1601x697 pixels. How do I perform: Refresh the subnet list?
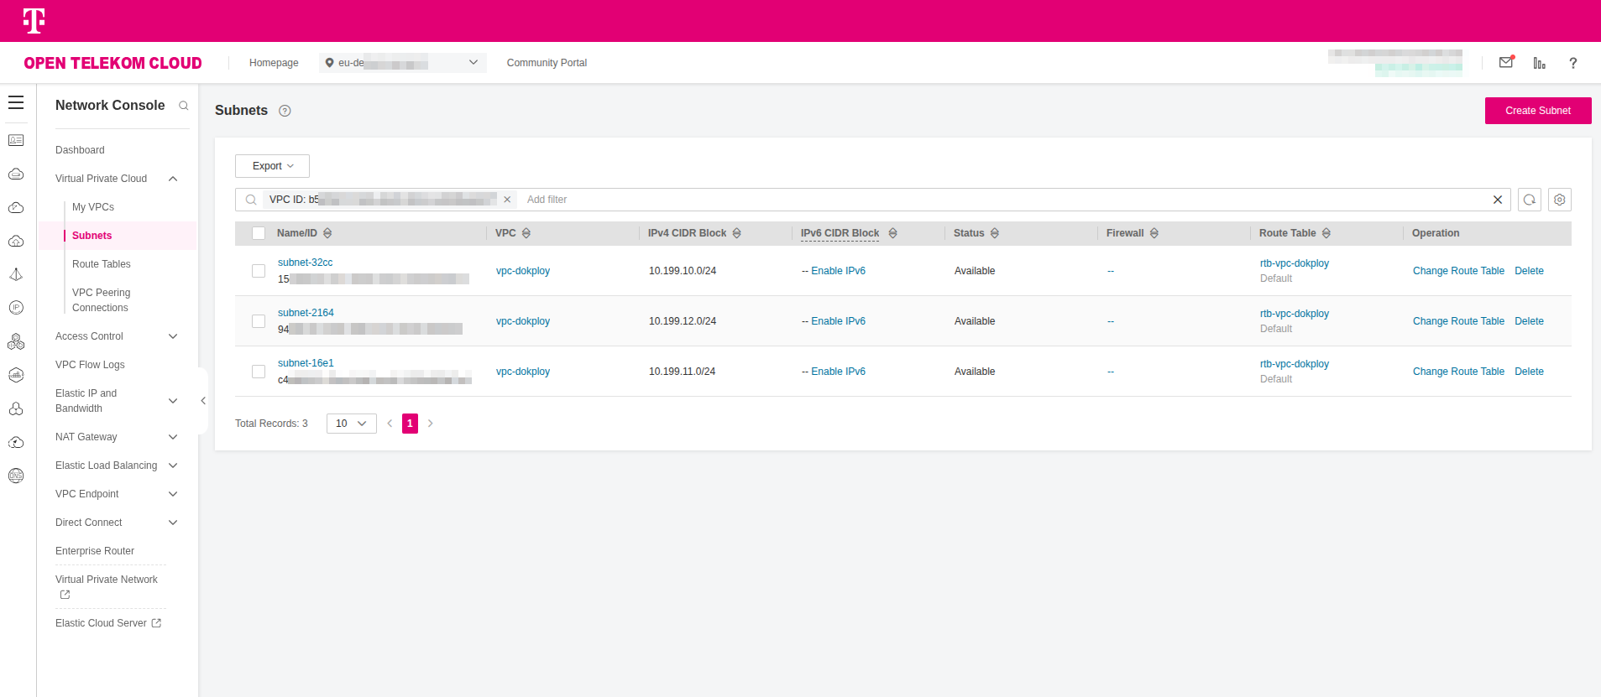[x=1529, y=200]
